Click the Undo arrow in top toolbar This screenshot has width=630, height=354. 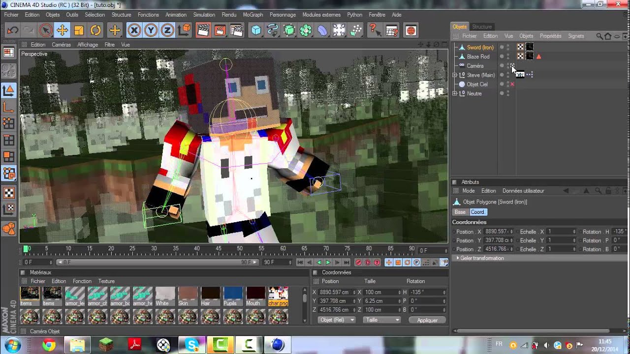(12, 30)
